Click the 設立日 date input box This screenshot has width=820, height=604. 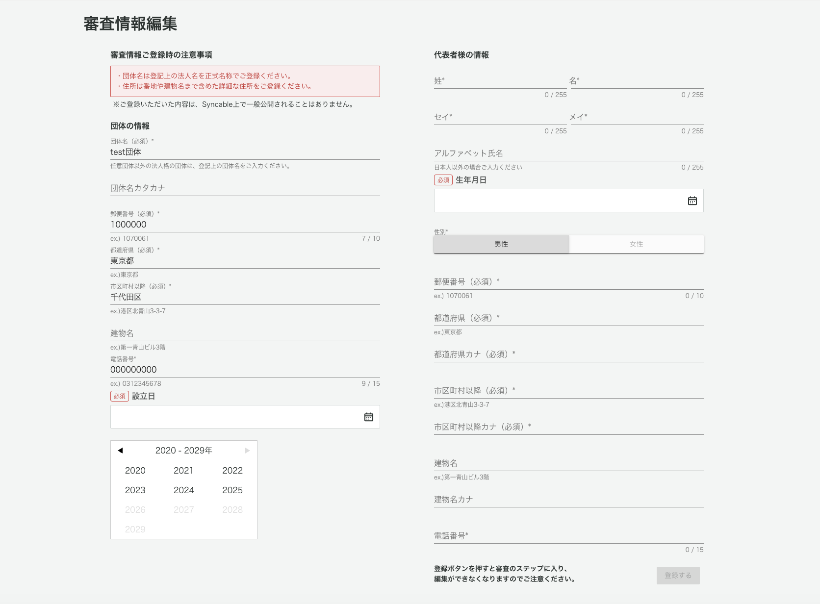[x=235, y=417]
